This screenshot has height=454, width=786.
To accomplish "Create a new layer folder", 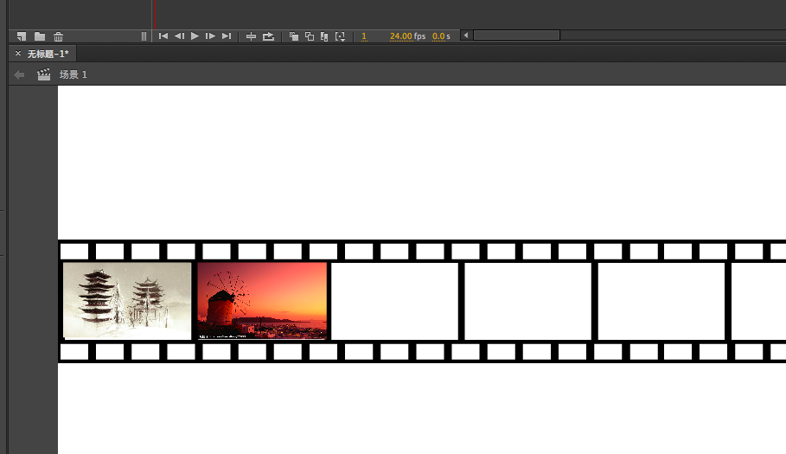I will [x=40, y=36].
